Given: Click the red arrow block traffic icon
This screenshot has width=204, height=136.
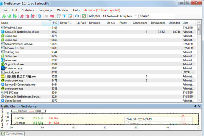Looking at the screenshot, I should (52, 16).
